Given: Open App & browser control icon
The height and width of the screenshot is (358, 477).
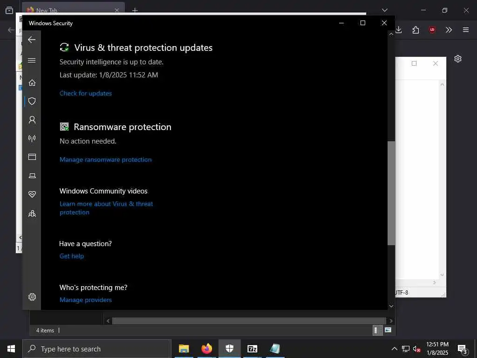Looking at the screenshot, I should 32,157.
